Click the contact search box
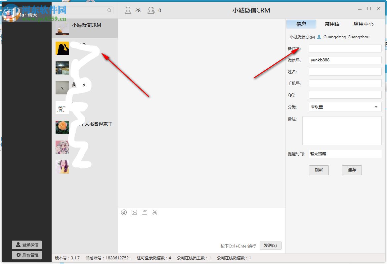The width and height of the screenshot is (387, 264). tap(84, 10)
